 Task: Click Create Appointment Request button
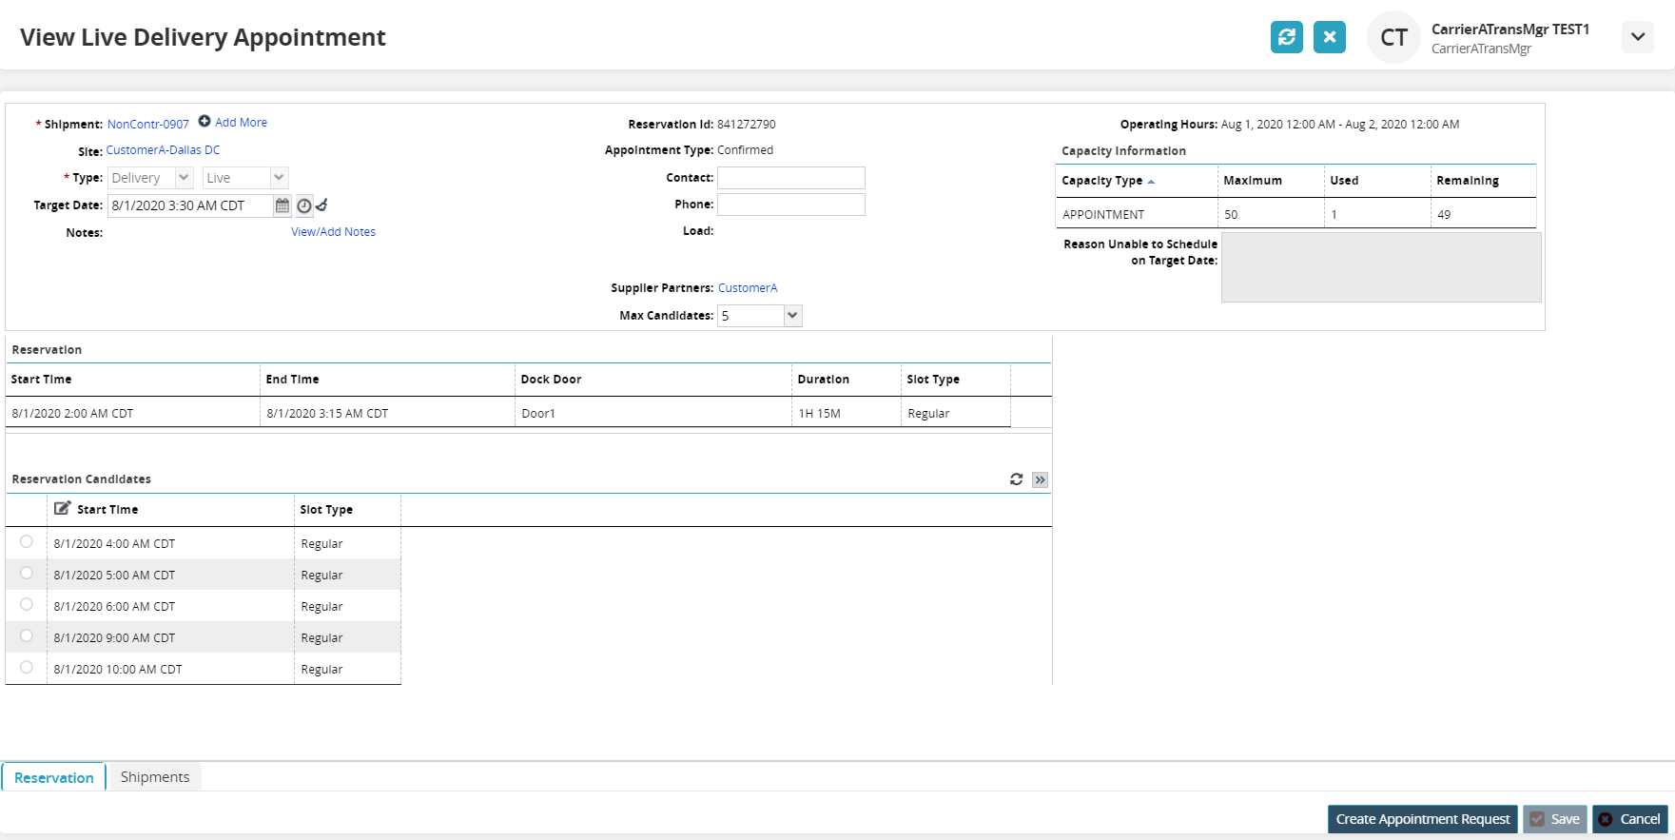pyautogui.click(x=1422, y=819)
